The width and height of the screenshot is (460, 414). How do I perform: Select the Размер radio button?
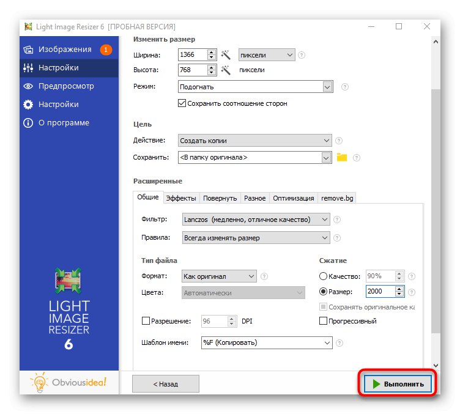[x=323, y=292]
